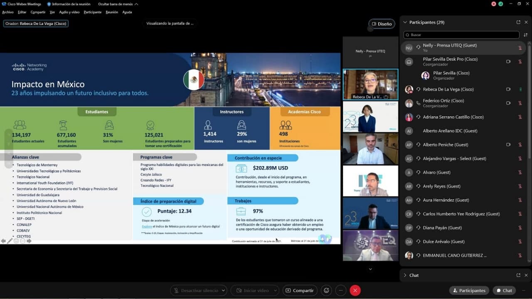Click the red leave meeting button
The image size is (532, 299).
(355, 291)
